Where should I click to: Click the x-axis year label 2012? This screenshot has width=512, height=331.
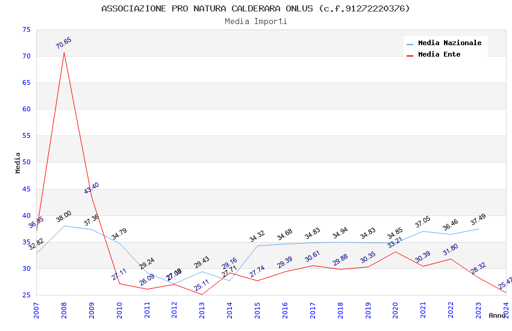pyautogui.click(x=174, y=310)
